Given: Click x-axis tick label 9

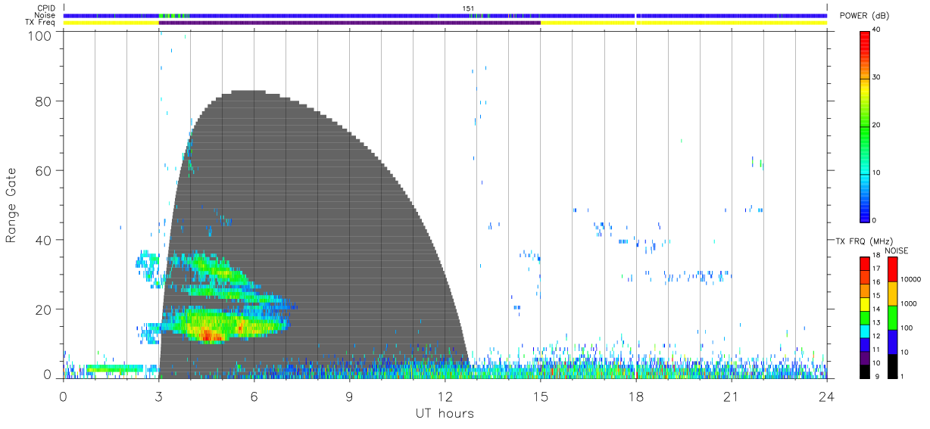Looking at the screenshot, I should (350, 396).
